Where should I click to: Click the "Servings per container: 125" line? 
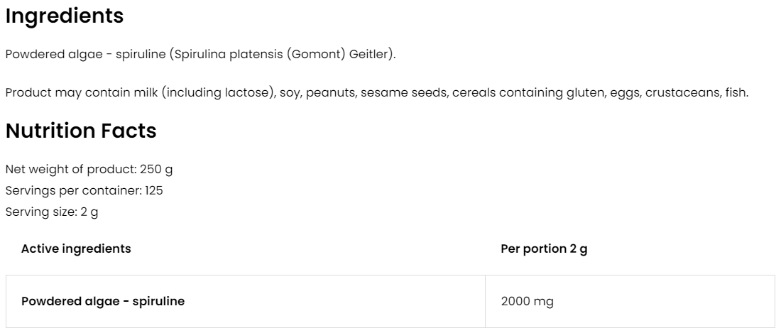pos(84,191)
